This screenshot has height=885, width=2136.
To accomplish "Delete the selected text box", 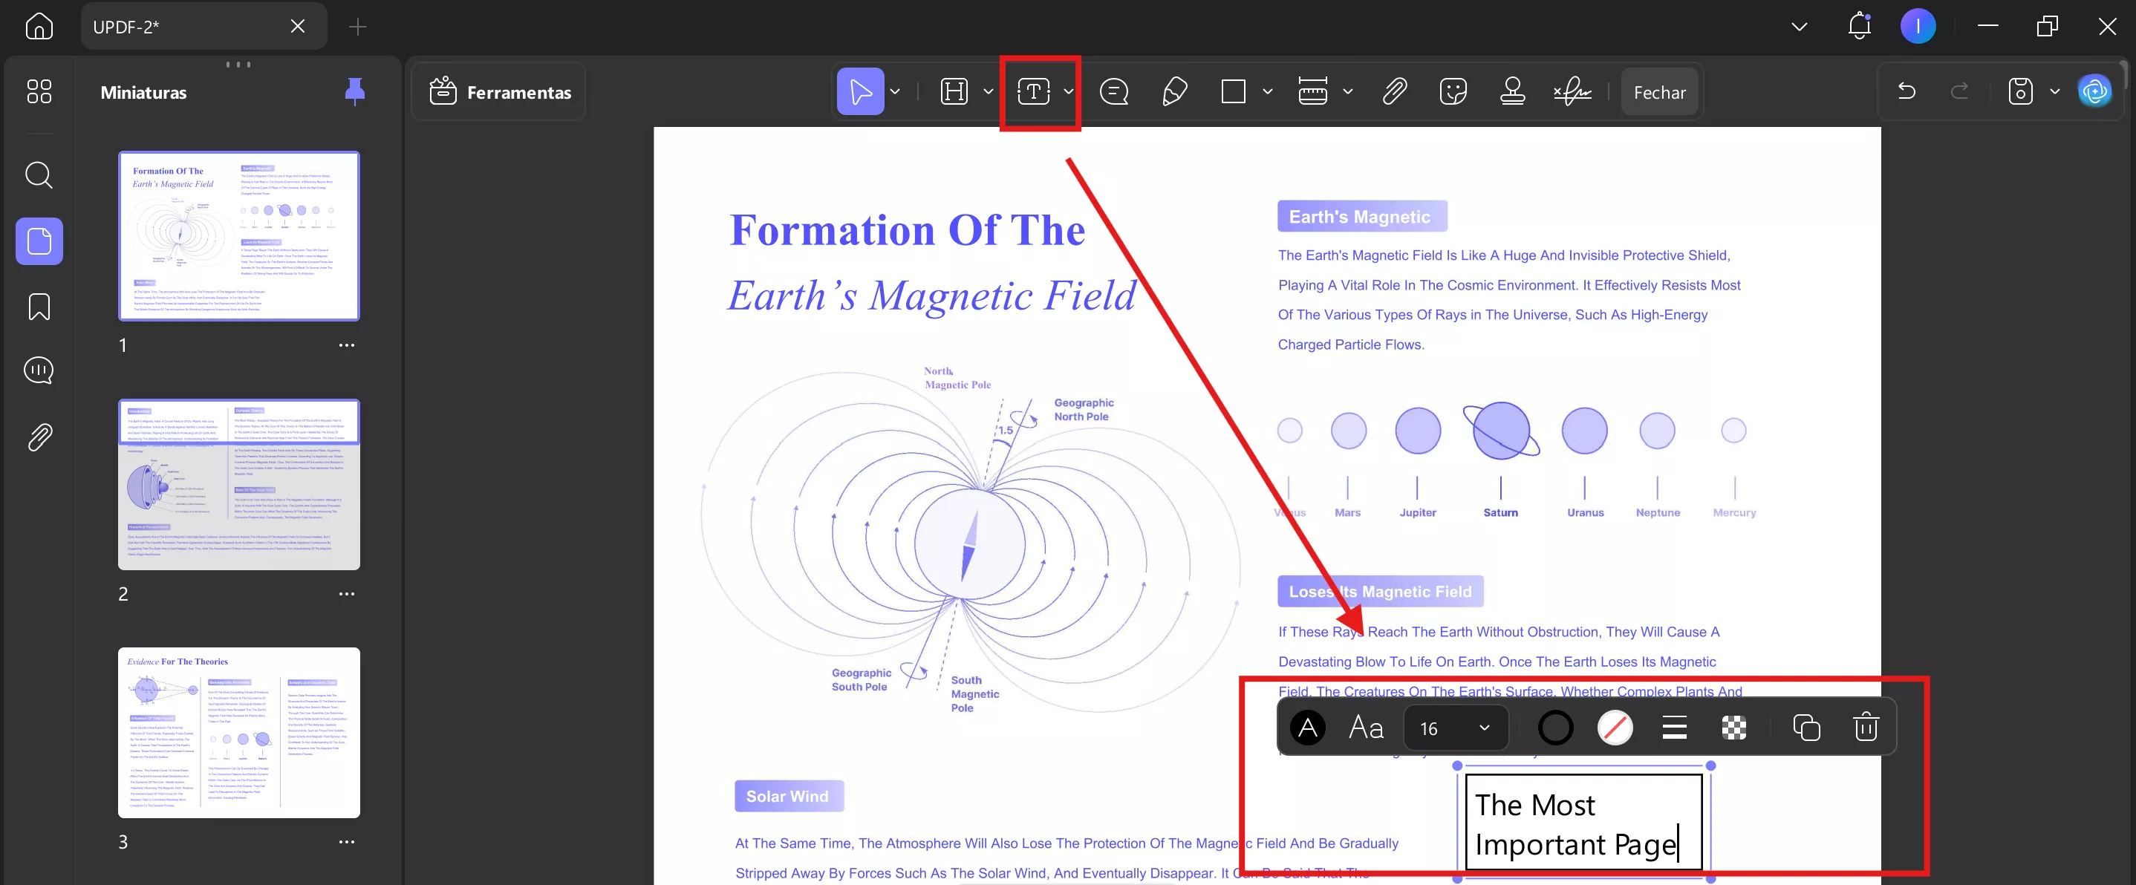I will [x=1866, y=728].
